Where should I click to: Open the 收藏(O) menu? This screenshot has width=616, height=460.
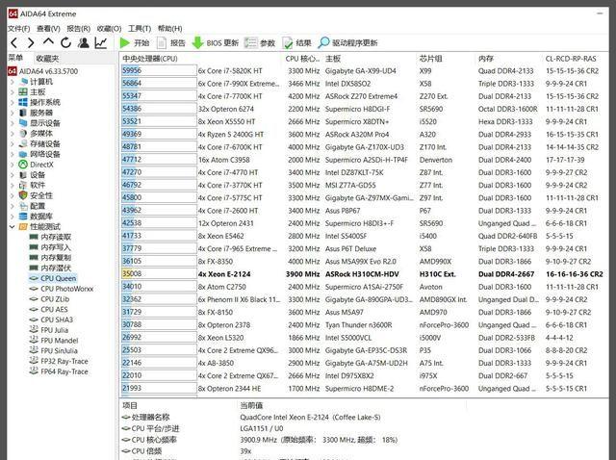109,28
